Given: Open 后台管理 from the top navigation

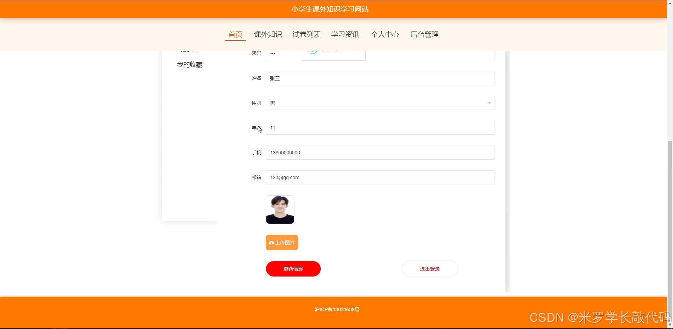Looking at the screenshot, I should tap(424, 34).
